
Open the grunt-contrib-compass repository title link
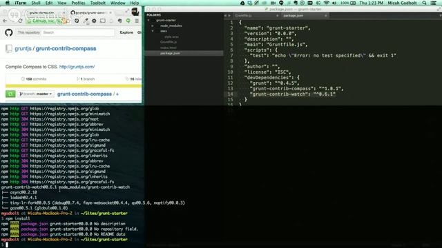66,48
